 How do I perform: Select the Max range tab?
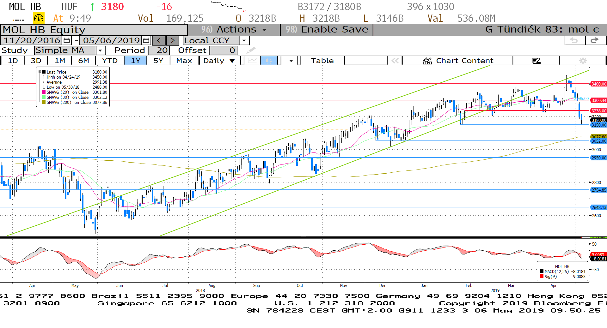184,61
